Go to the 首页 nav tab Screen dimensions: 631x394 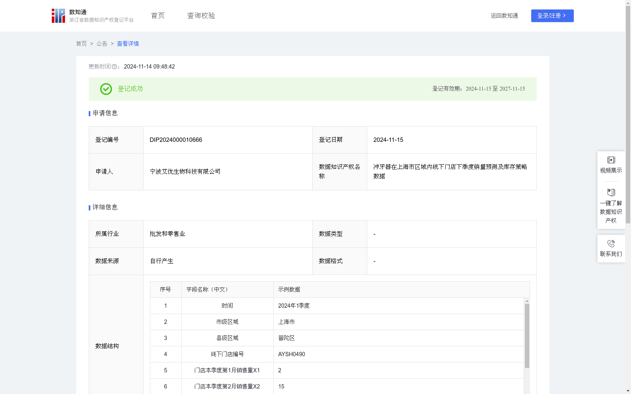point(158,16)
